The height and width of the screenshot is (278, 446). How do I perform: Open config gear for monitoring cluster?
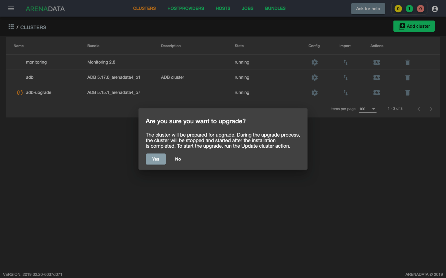(x=315, y=62)
